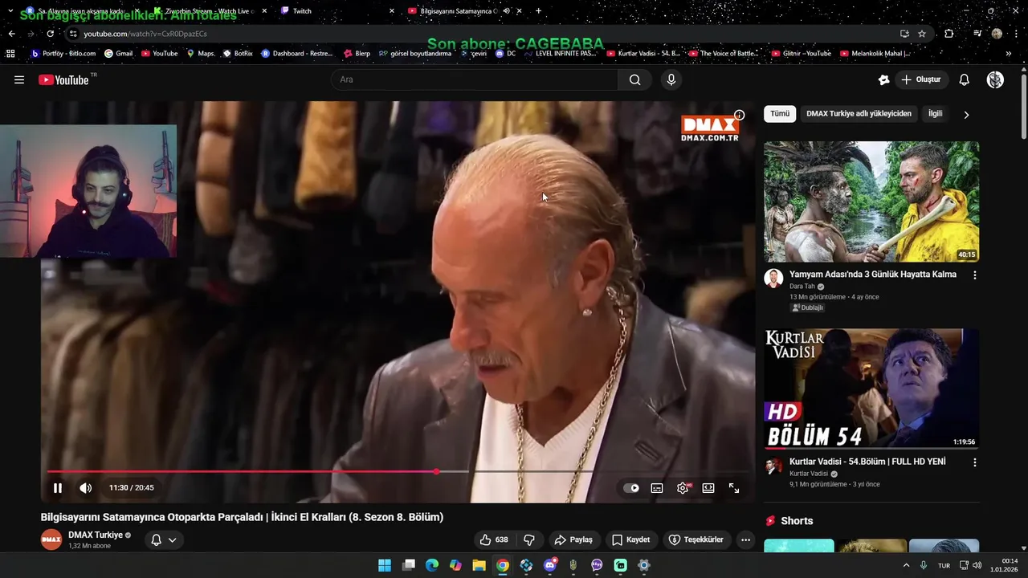This screenshot has width=1028, height=578.
Task: Open the Kurtlar Vadisi 54.Bölüm thumbnail
Action: (x=871, y=389)
